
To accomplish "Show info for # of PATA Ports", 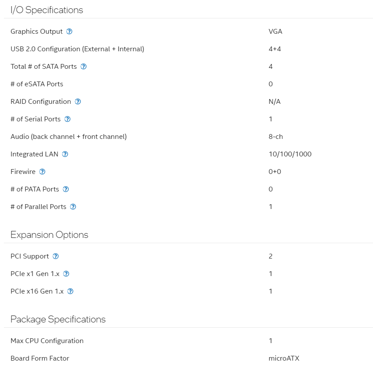I will coord(66,189).
